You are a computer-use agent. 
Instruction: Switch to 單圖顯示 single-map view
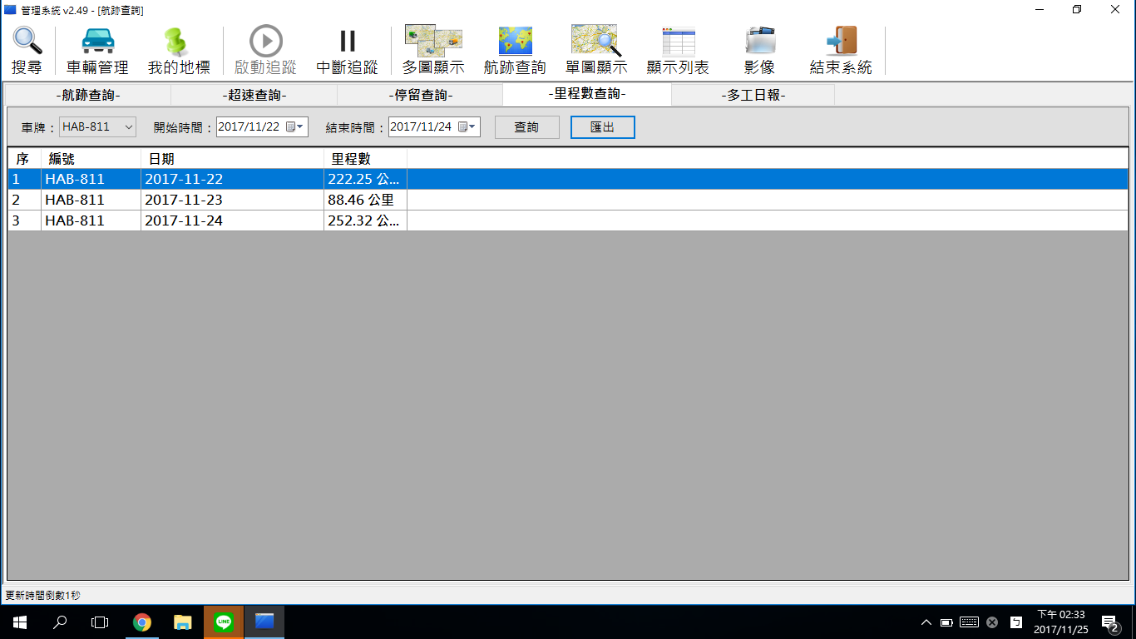point(595,50)
